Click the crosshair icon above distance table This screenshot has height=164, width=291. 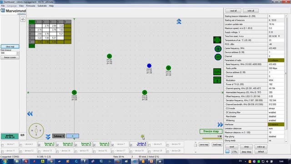coord(23,19)
